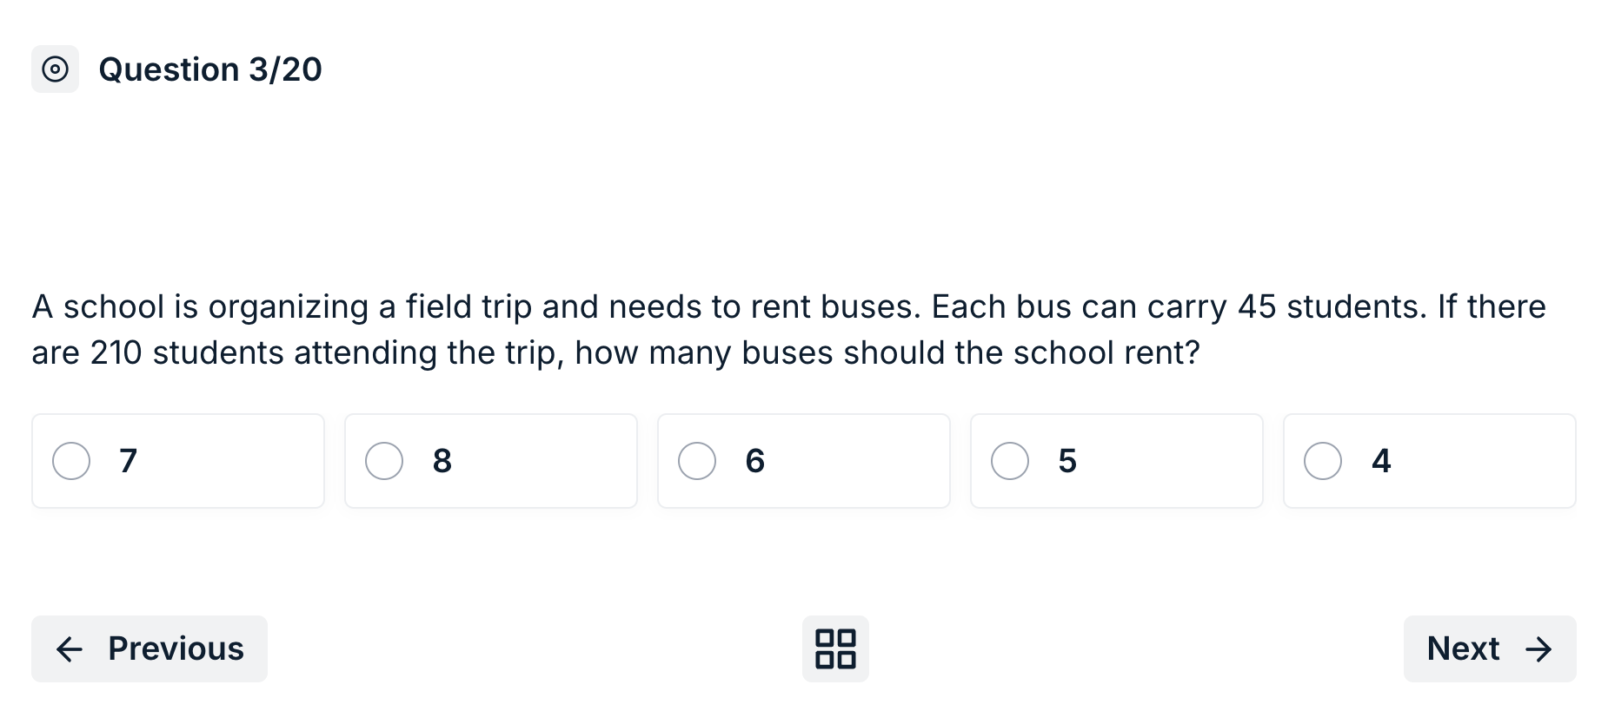Click the answer card containing 8

pyautogui.click(x=491, y=461)
